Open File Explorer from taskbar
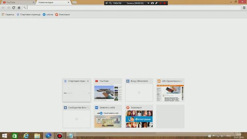 pos(37,136)
